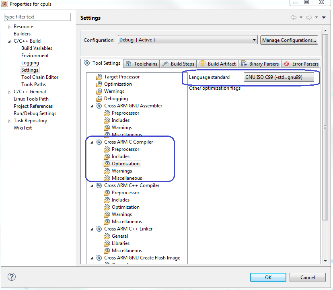Open the back history dropdown arrow
This screenshot has width=333, height=290.
point(301,17)
